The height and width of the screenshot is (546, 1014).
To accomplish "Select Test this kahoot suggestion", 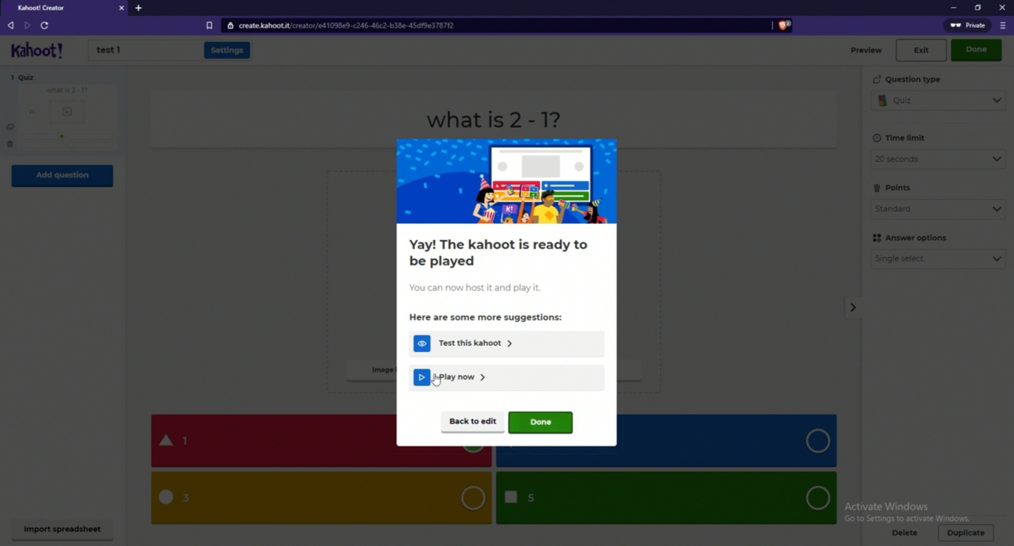I will coord(506,344).
